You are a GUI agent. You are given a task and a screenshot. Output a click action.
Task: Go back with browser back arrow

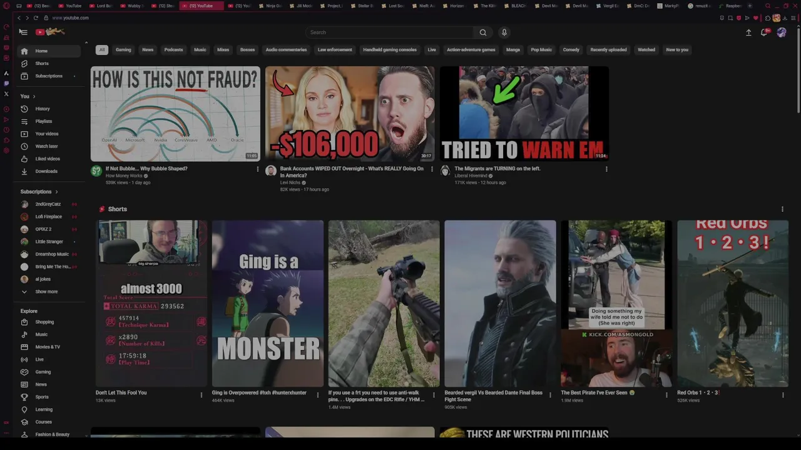(x=19, y=17)
